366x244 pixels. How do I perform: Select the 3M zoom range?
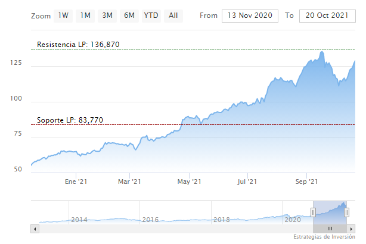click(107, 15)
